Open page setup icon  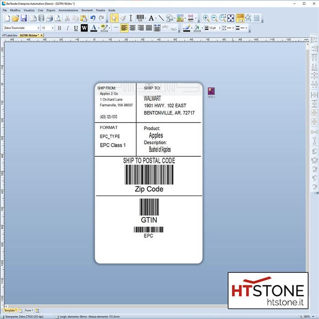pos(33,18)
